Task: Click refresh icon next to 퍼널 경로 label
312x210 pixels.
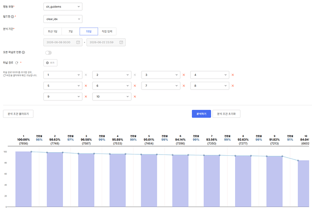Action: point(17,63)
